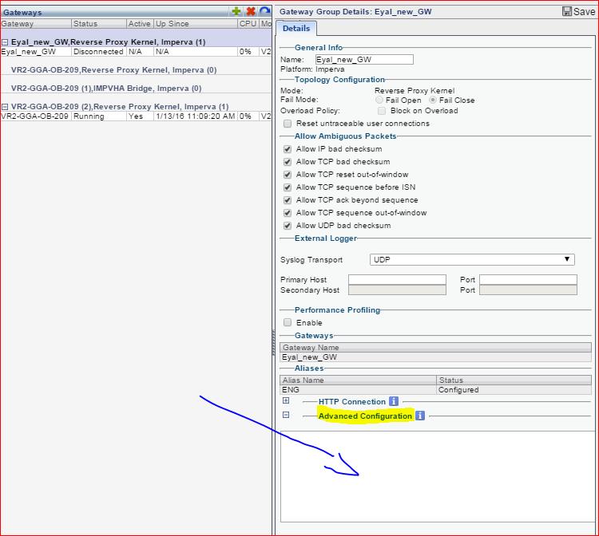Uncheck Allow TCP bad checksum

click(x=288, y=162)
